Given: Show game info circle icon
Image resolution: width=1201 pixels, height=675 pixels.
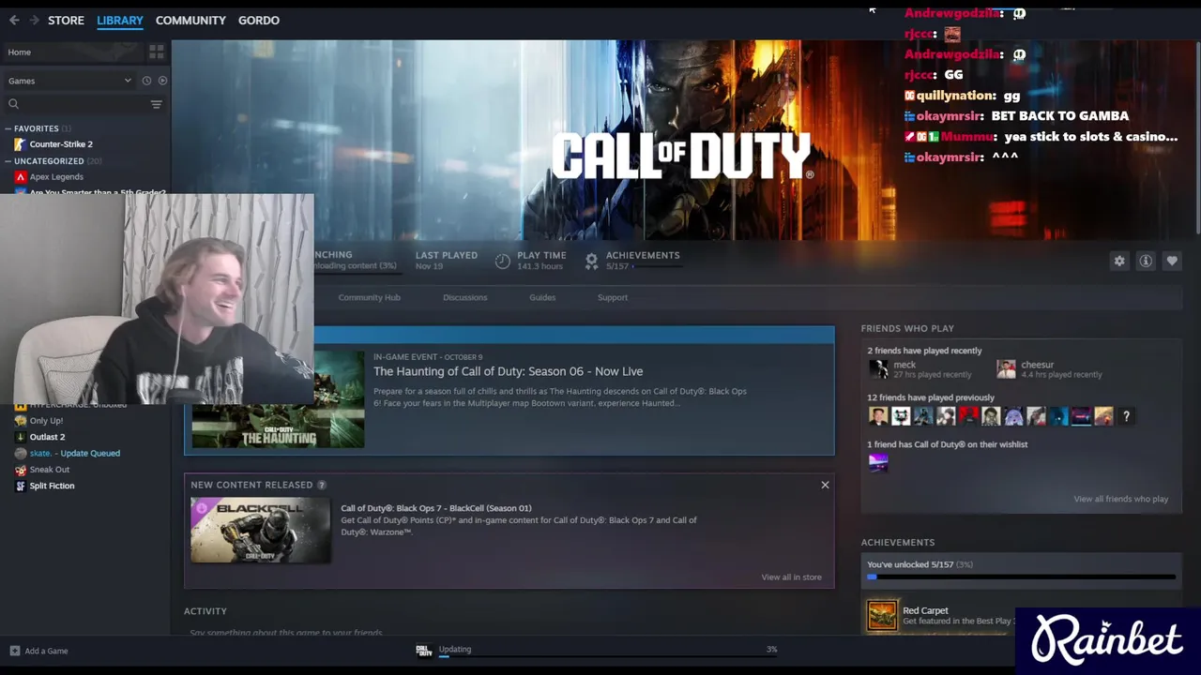Looking at the screenshot, I should [1146, 262].
